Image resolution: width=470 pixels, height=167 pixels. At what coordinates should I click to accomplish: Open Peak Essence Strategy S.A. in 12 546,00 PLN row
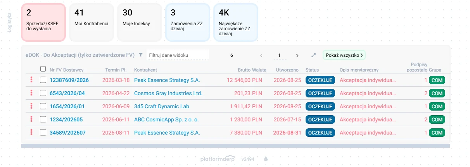(167, 80)
